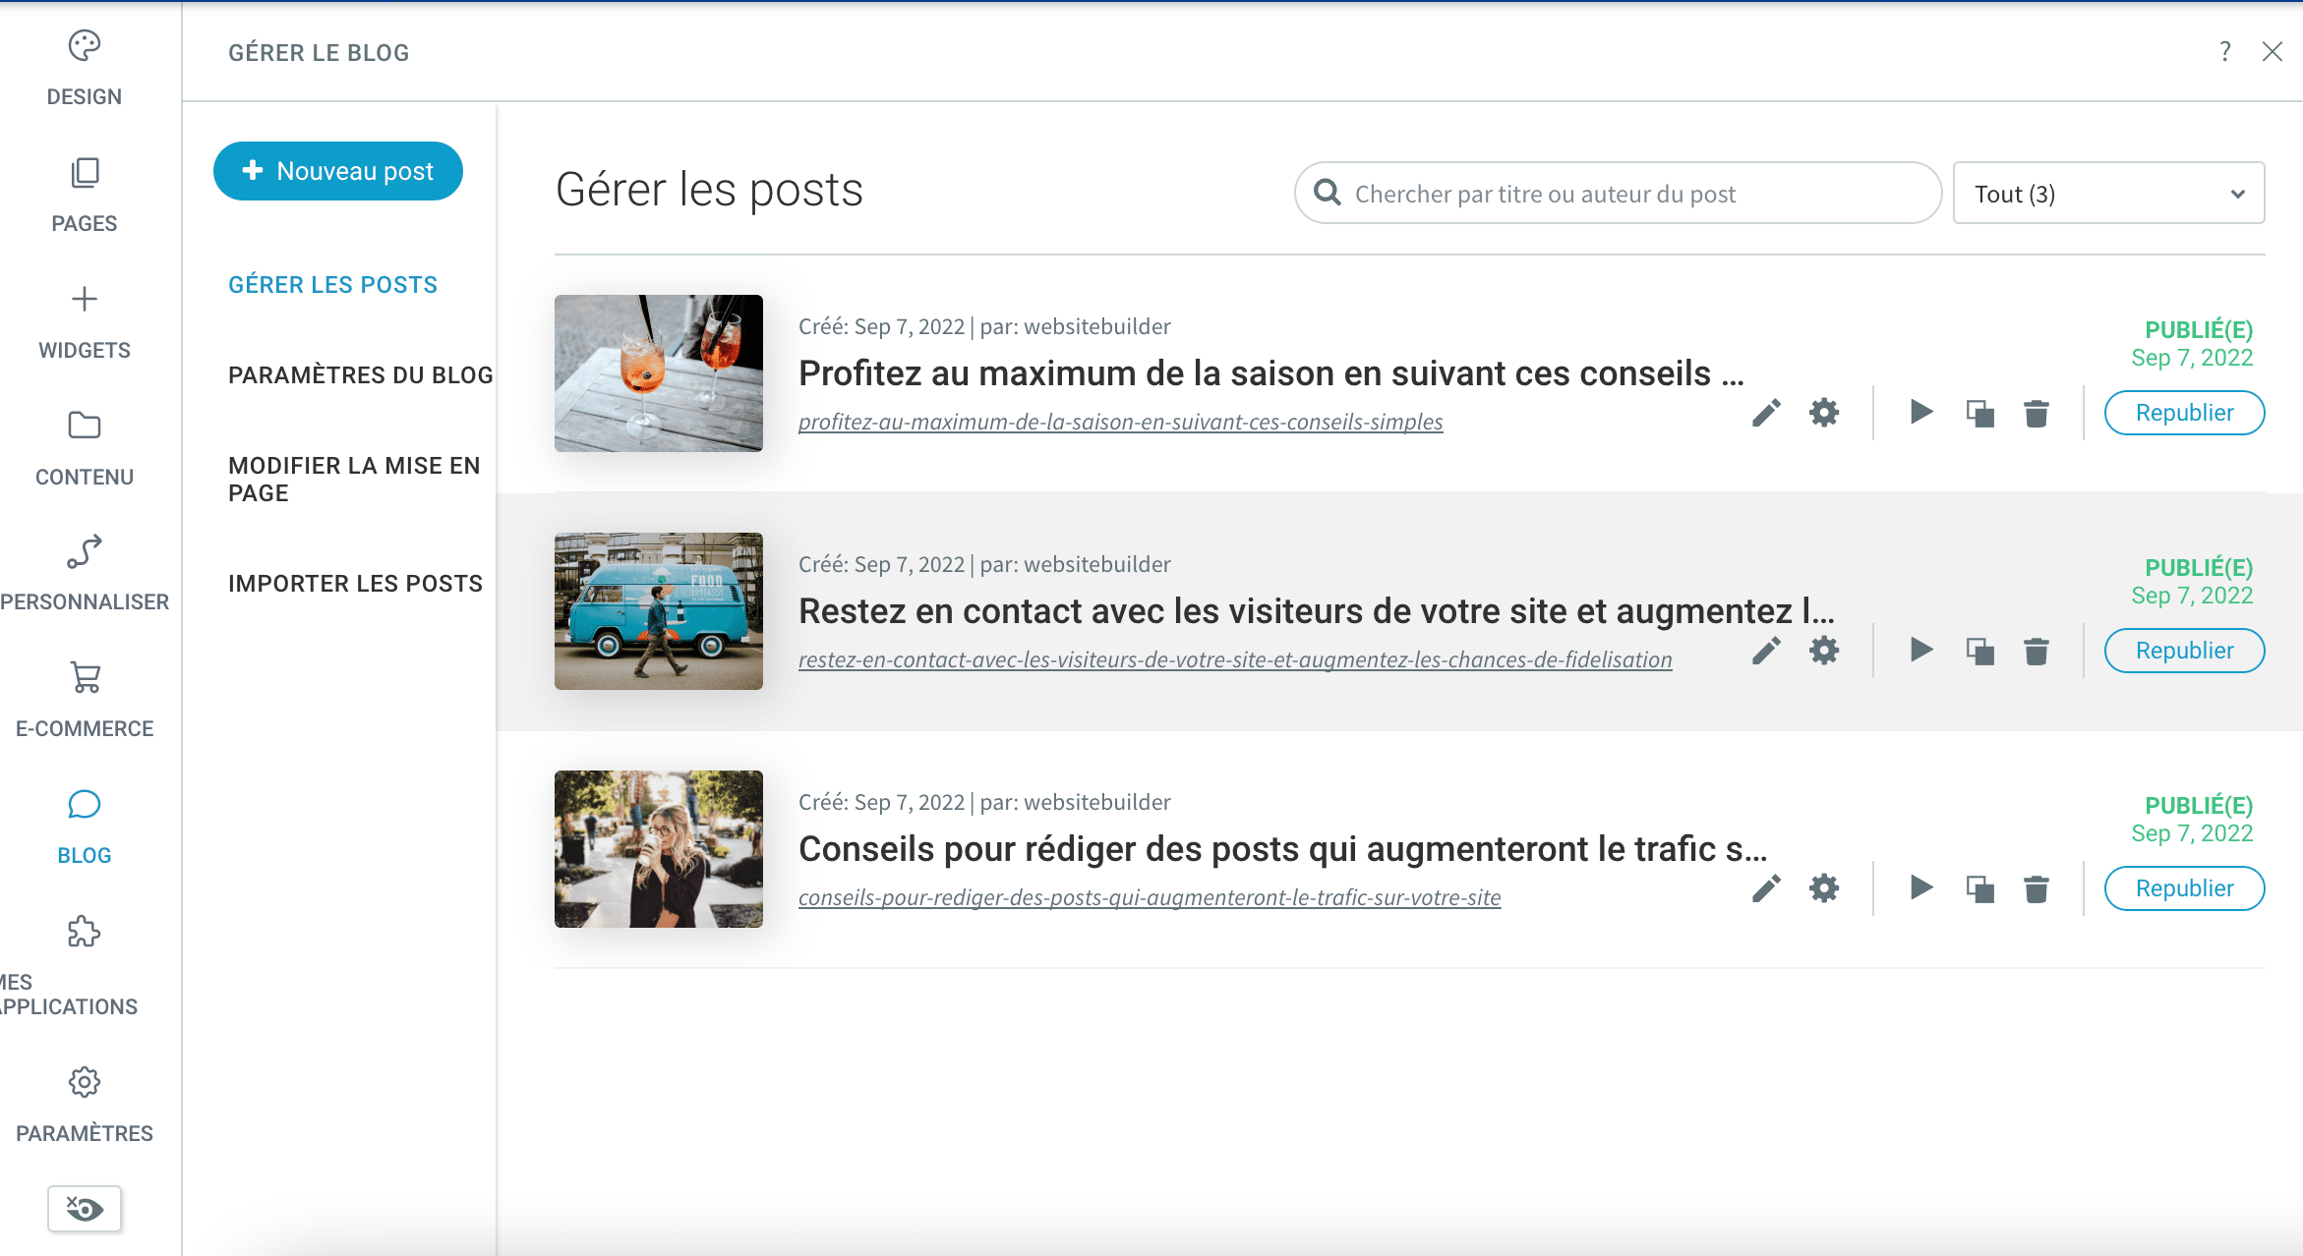Focus the post title or author search field
2303x1256 pixels.
[x=1618, y=194]
